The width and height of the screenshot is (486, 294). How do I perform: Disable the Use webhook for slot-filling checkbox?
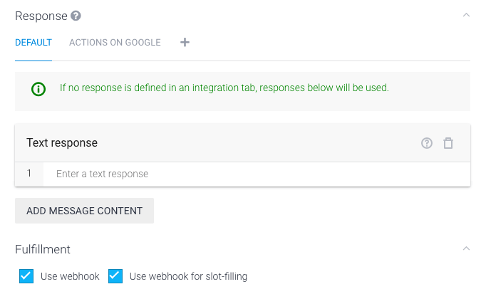click(x=115, y=276)
